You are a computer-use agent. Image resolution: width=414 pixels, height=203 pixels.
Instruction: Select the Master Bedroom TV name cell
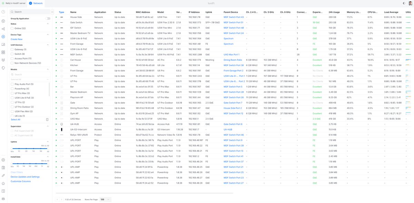pyautogui.click(x=80, y=33)
